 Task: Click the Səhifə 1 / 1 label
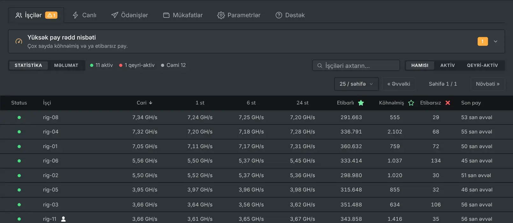pyautogui.click(x=443, y=84)
